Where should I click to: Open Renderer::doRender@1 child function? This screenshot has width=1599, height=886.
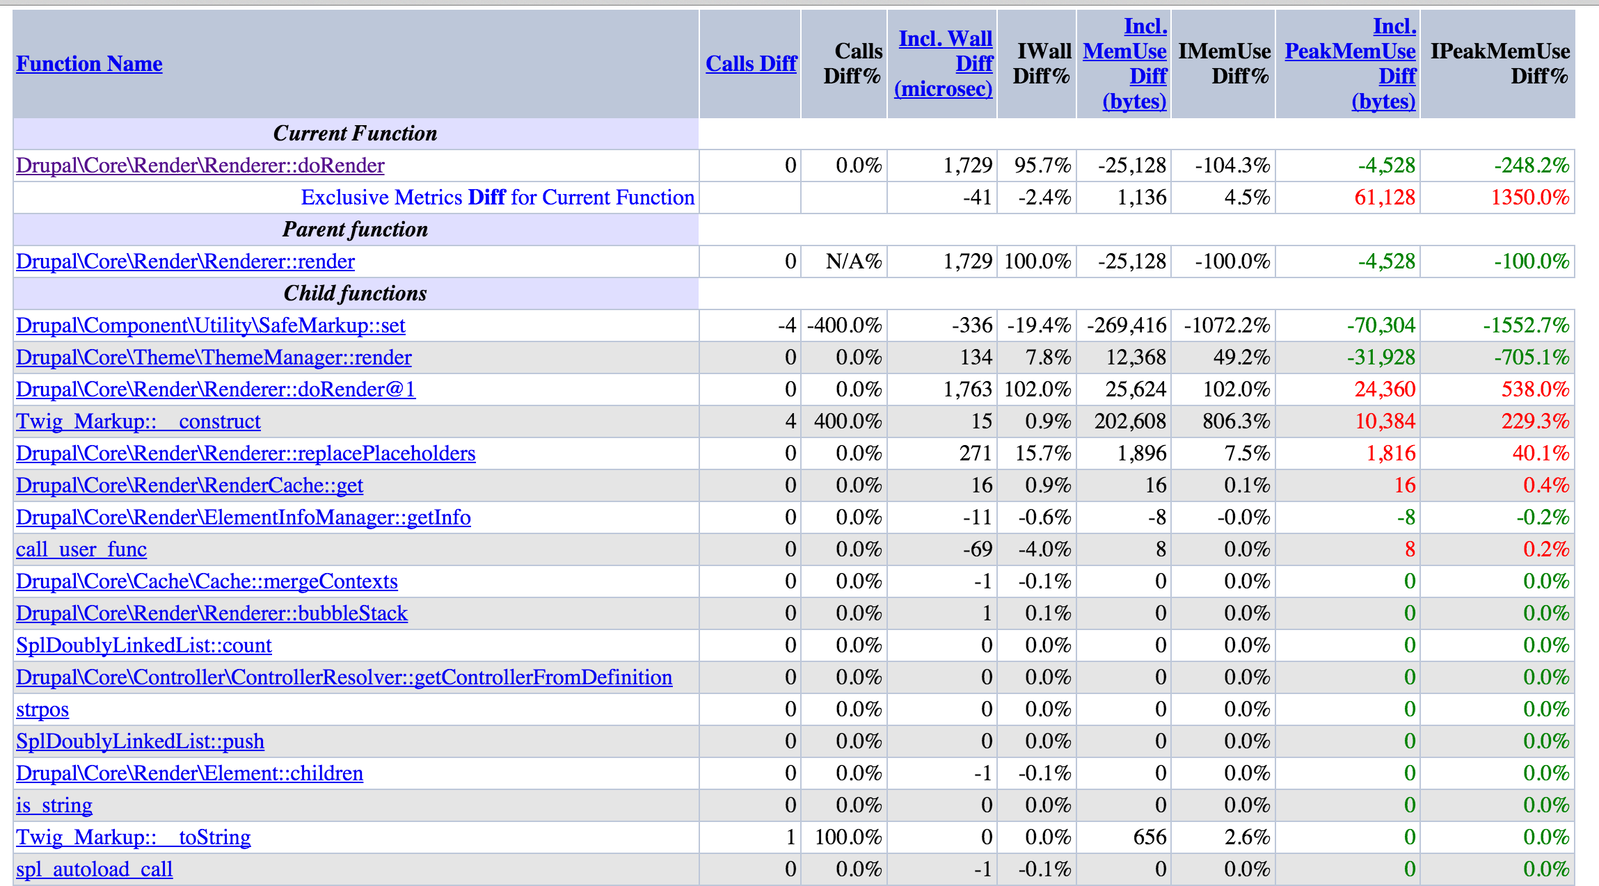(216, 389)
